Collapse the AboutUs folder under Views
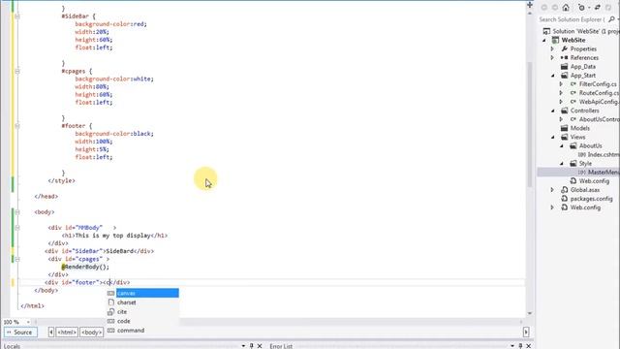The width and height of the screenshot is (620, 349). coord(562,146)
